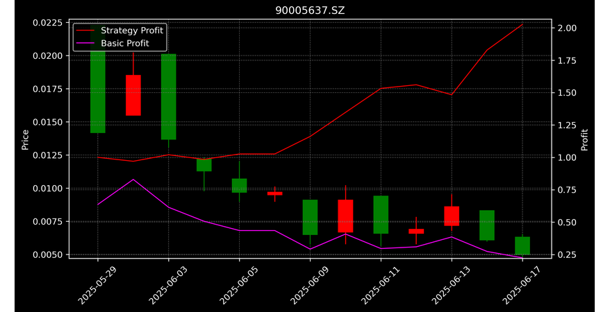Click the chart title 90005637.SZ
Image resolution: width=610 pixels, height=312 pixels.
click(x=310, y=10)
